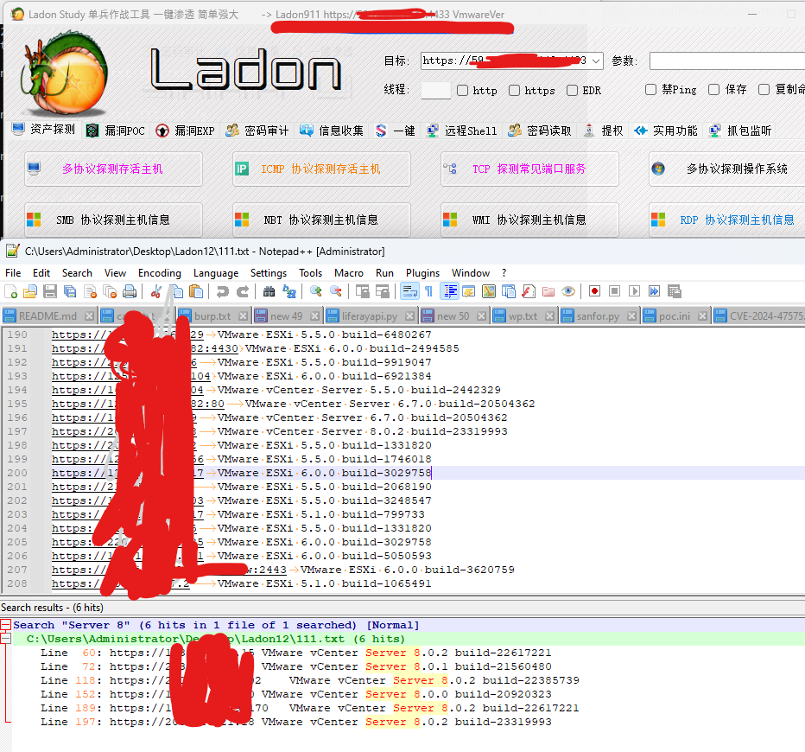The height and width of the screenshot is (752, 805).
Task: Click the 线程 thread count input field
Action: pyautogui.click(x=435, y=91)
